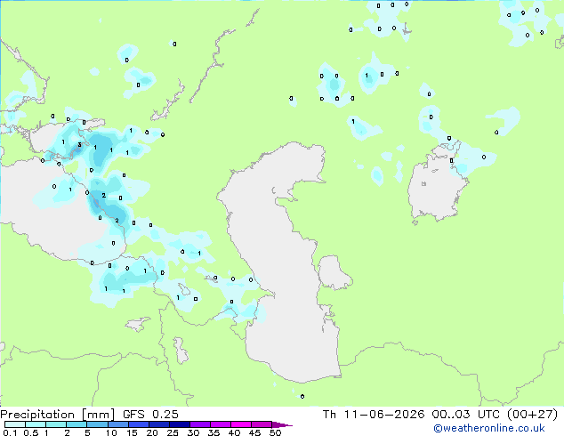Select the 10 mm legend color swatch
The width and height of the screenshot is (564, 436).
tap(117, 424)
